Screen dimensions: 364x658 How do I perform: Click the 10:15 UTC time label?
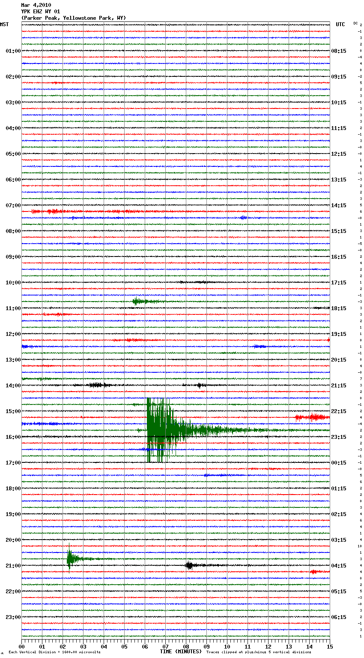[x=339, y=103]
